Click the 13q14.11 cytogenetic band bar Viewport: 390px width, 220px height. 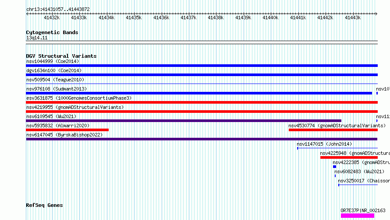[202, 42]
